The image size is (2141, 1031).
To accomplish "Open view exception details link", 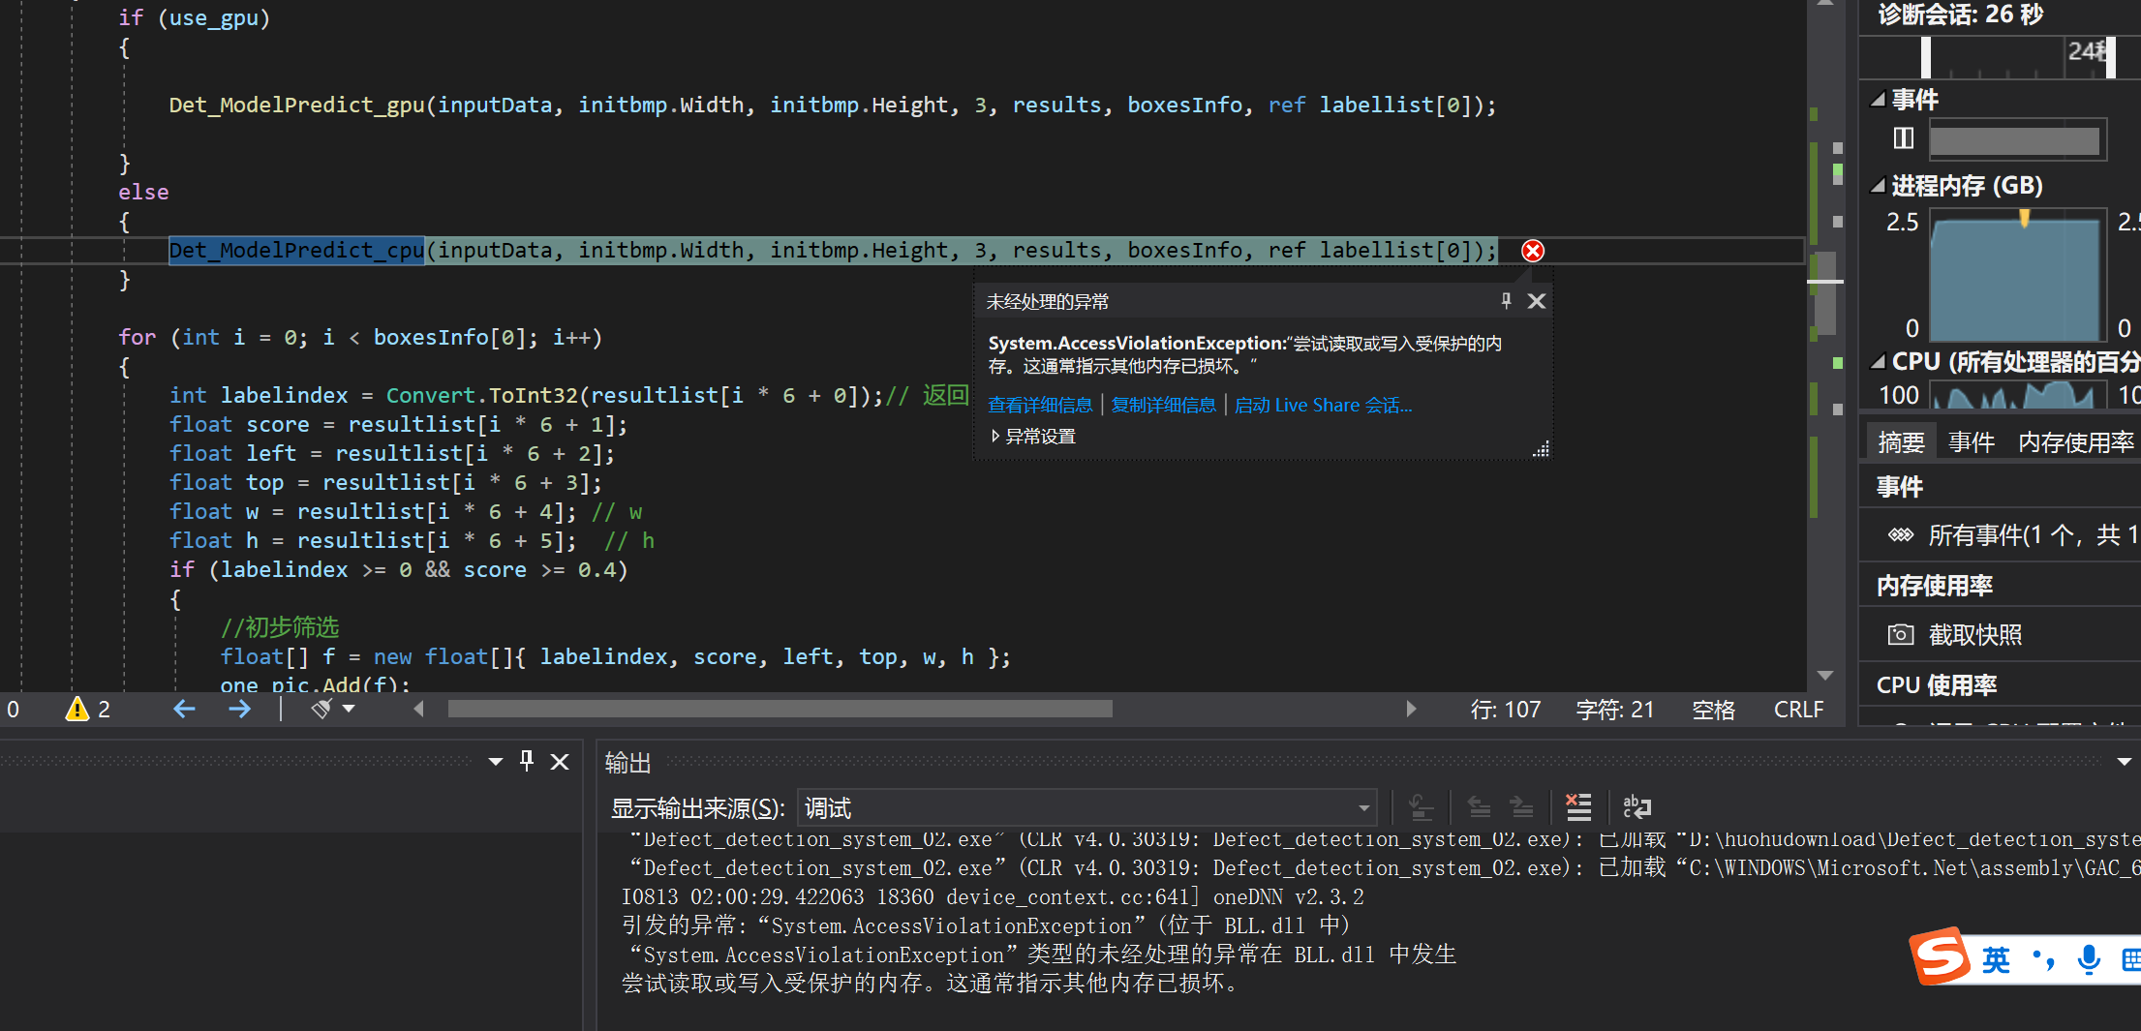I will click(x=1040, y=406).
